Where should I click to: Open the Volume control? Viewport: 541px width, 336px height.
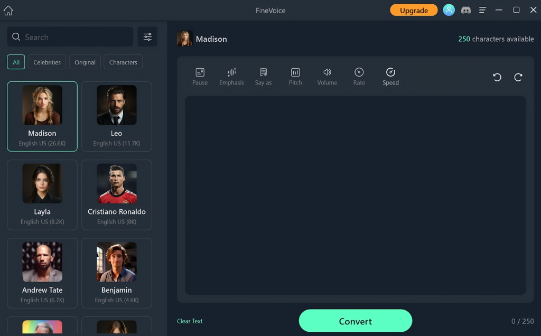click(x=327, y=77)
